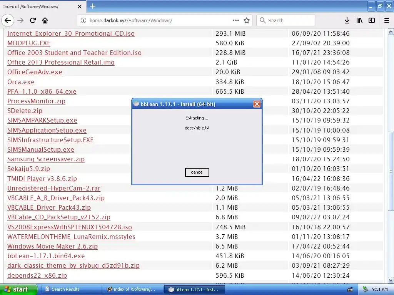Download Orca.exe file
This screenshot has width=394, height=295.
(21, 82)
